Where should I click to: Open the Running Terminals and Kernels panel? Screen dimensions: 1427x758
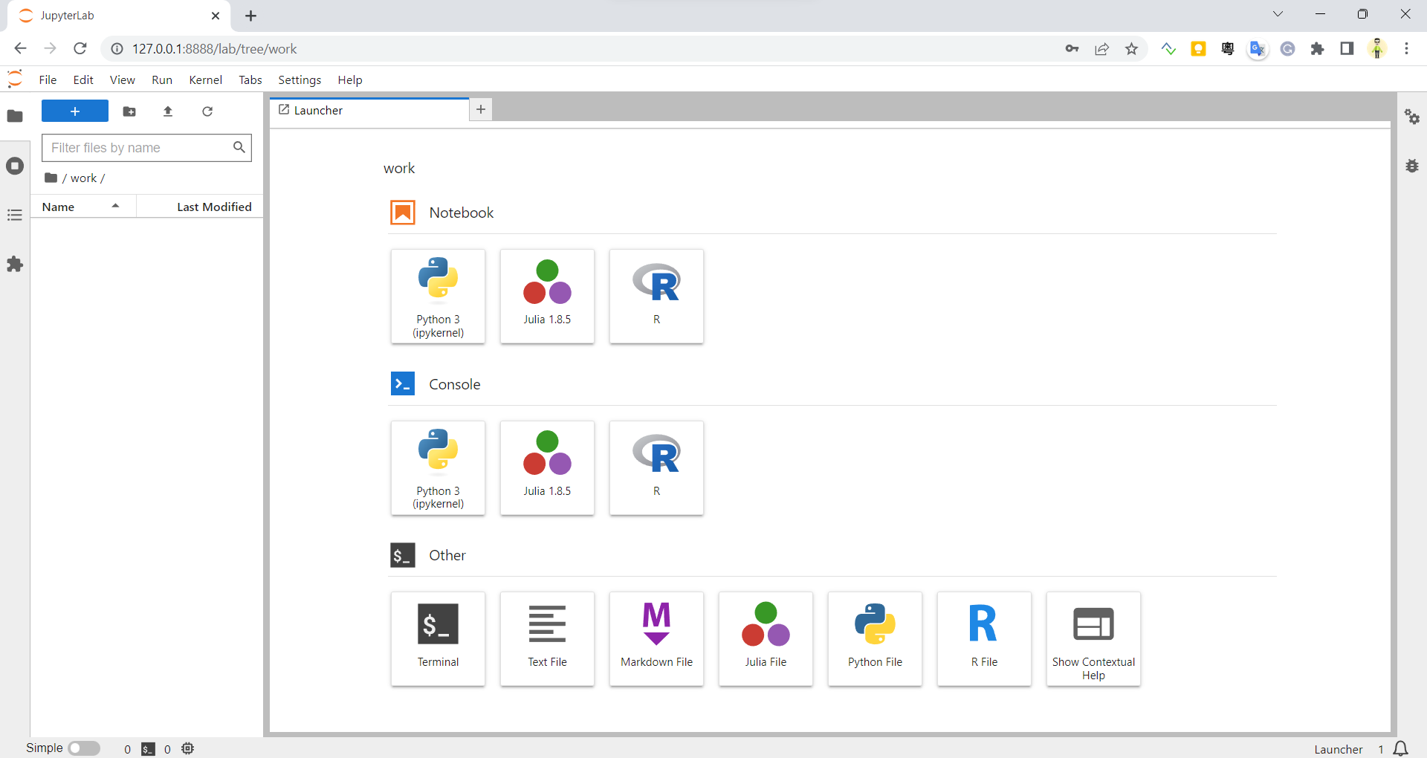click(15, 166)
